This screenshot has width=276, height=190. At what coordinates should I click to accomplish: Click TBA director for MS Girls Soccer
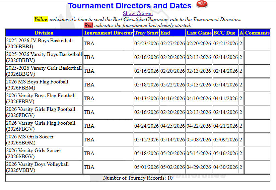click(108, 140)
